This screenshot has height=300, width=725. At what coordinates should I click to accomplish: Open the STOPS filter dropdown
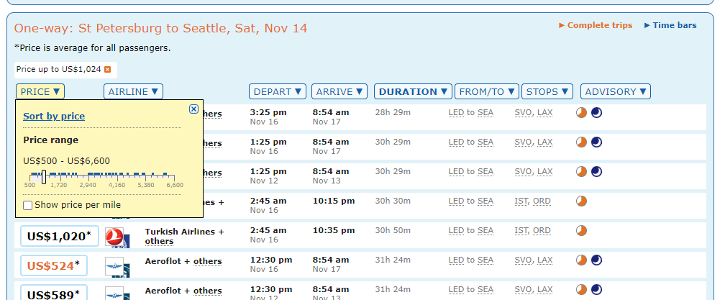(547, 91)
